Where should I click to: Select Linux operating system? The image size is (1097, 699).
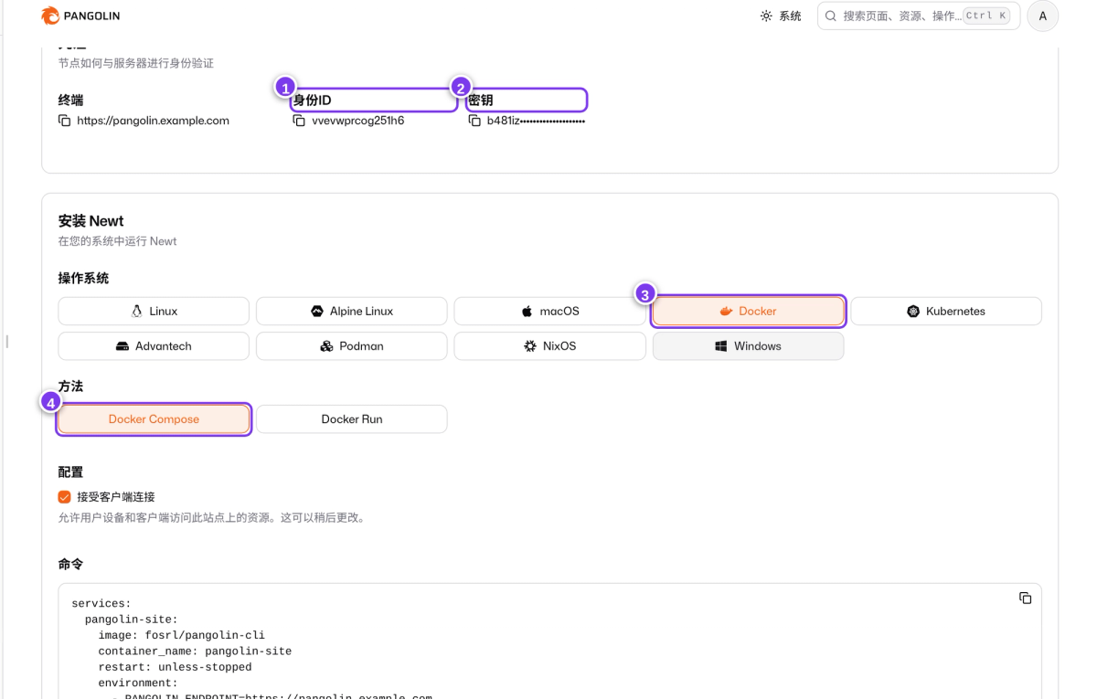pyautogui.click(x=154, y=311)
